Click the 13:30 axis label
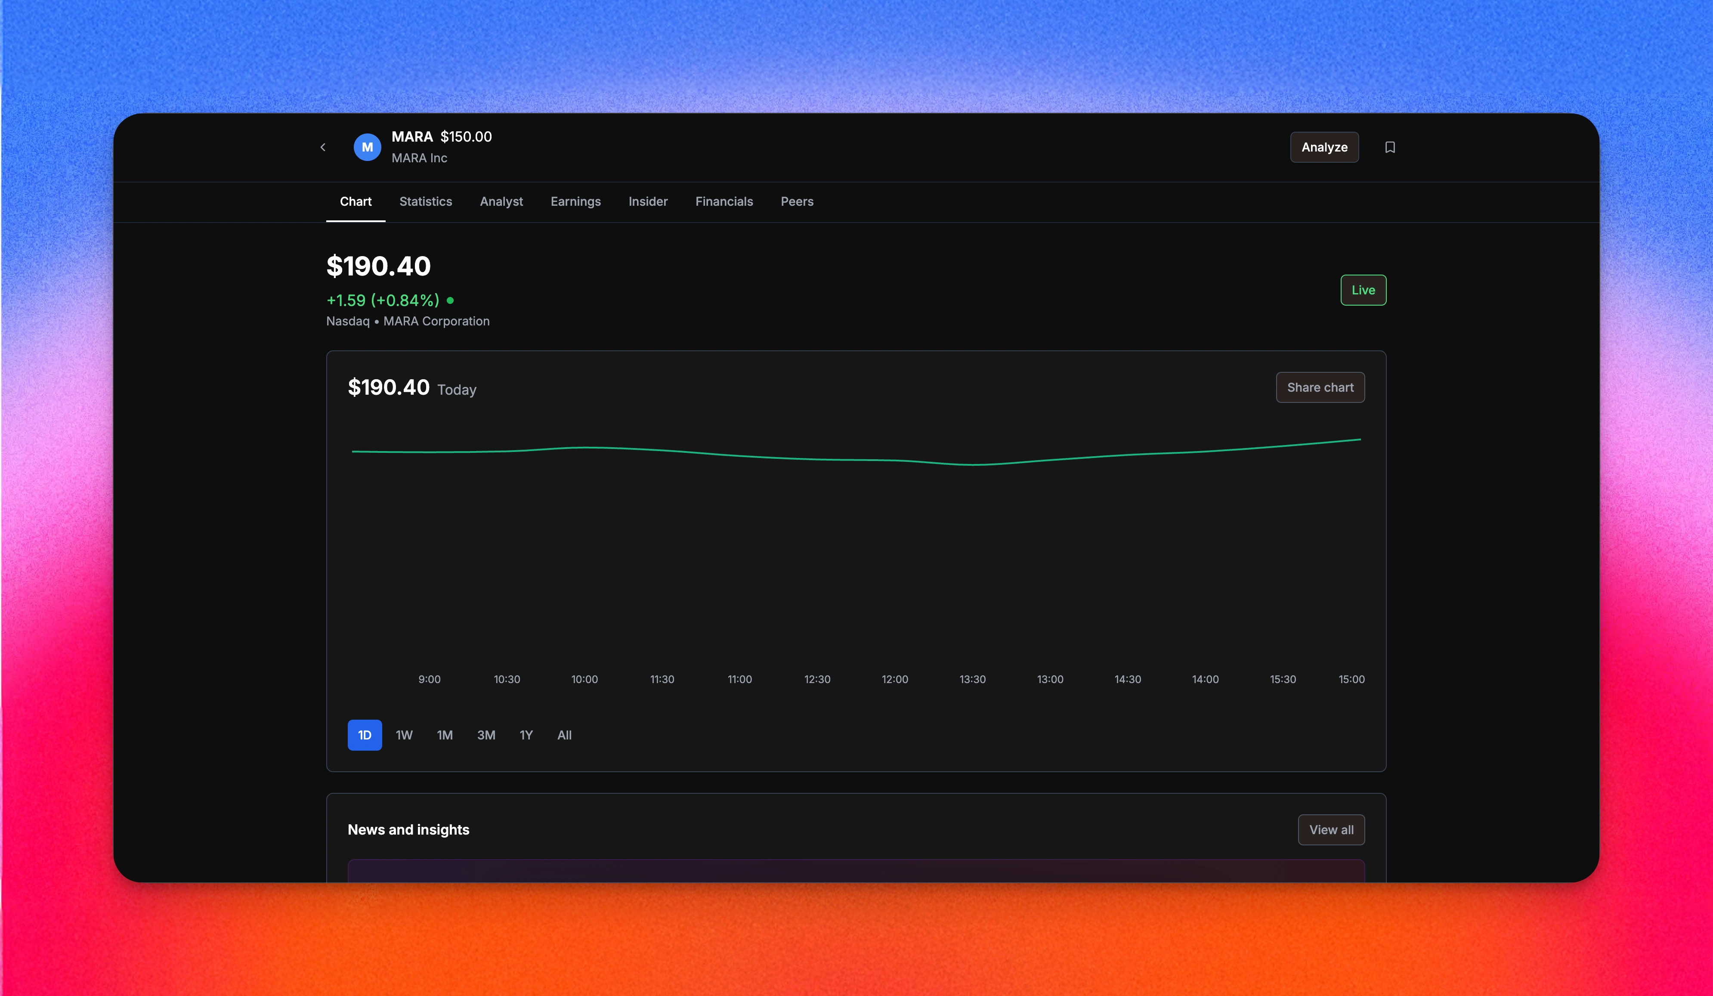 972,679
